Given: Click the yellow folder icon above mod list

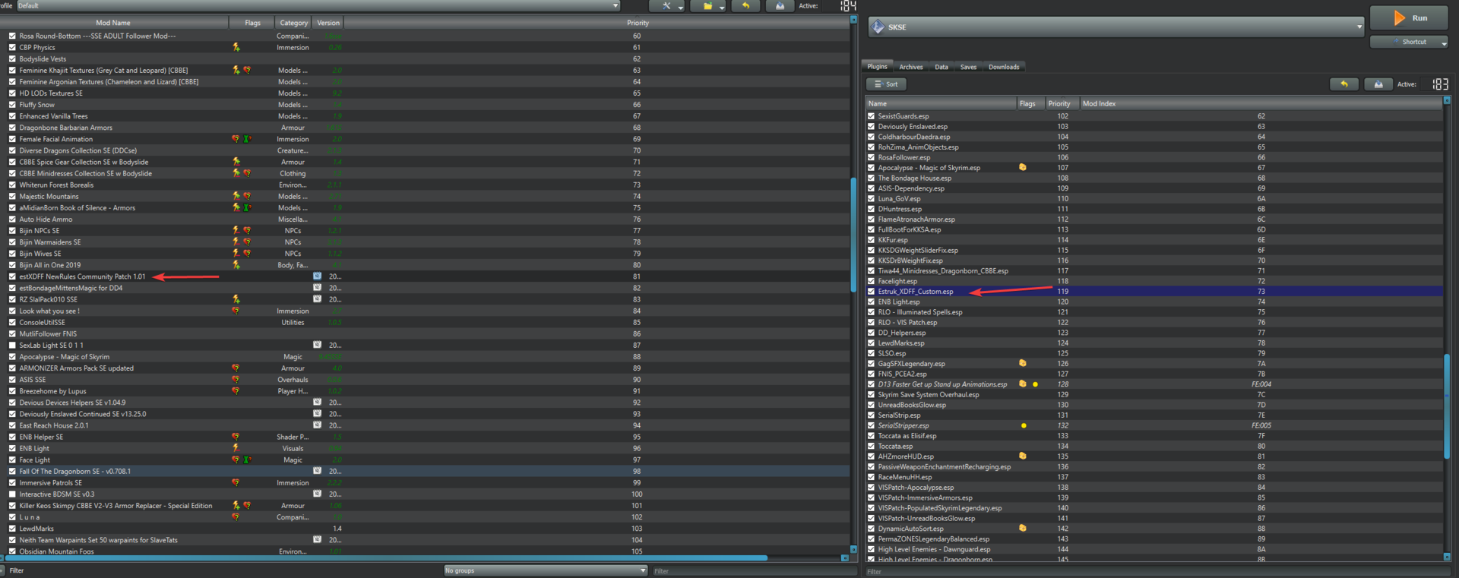Looking at the screenshot, I should (708, 6).
